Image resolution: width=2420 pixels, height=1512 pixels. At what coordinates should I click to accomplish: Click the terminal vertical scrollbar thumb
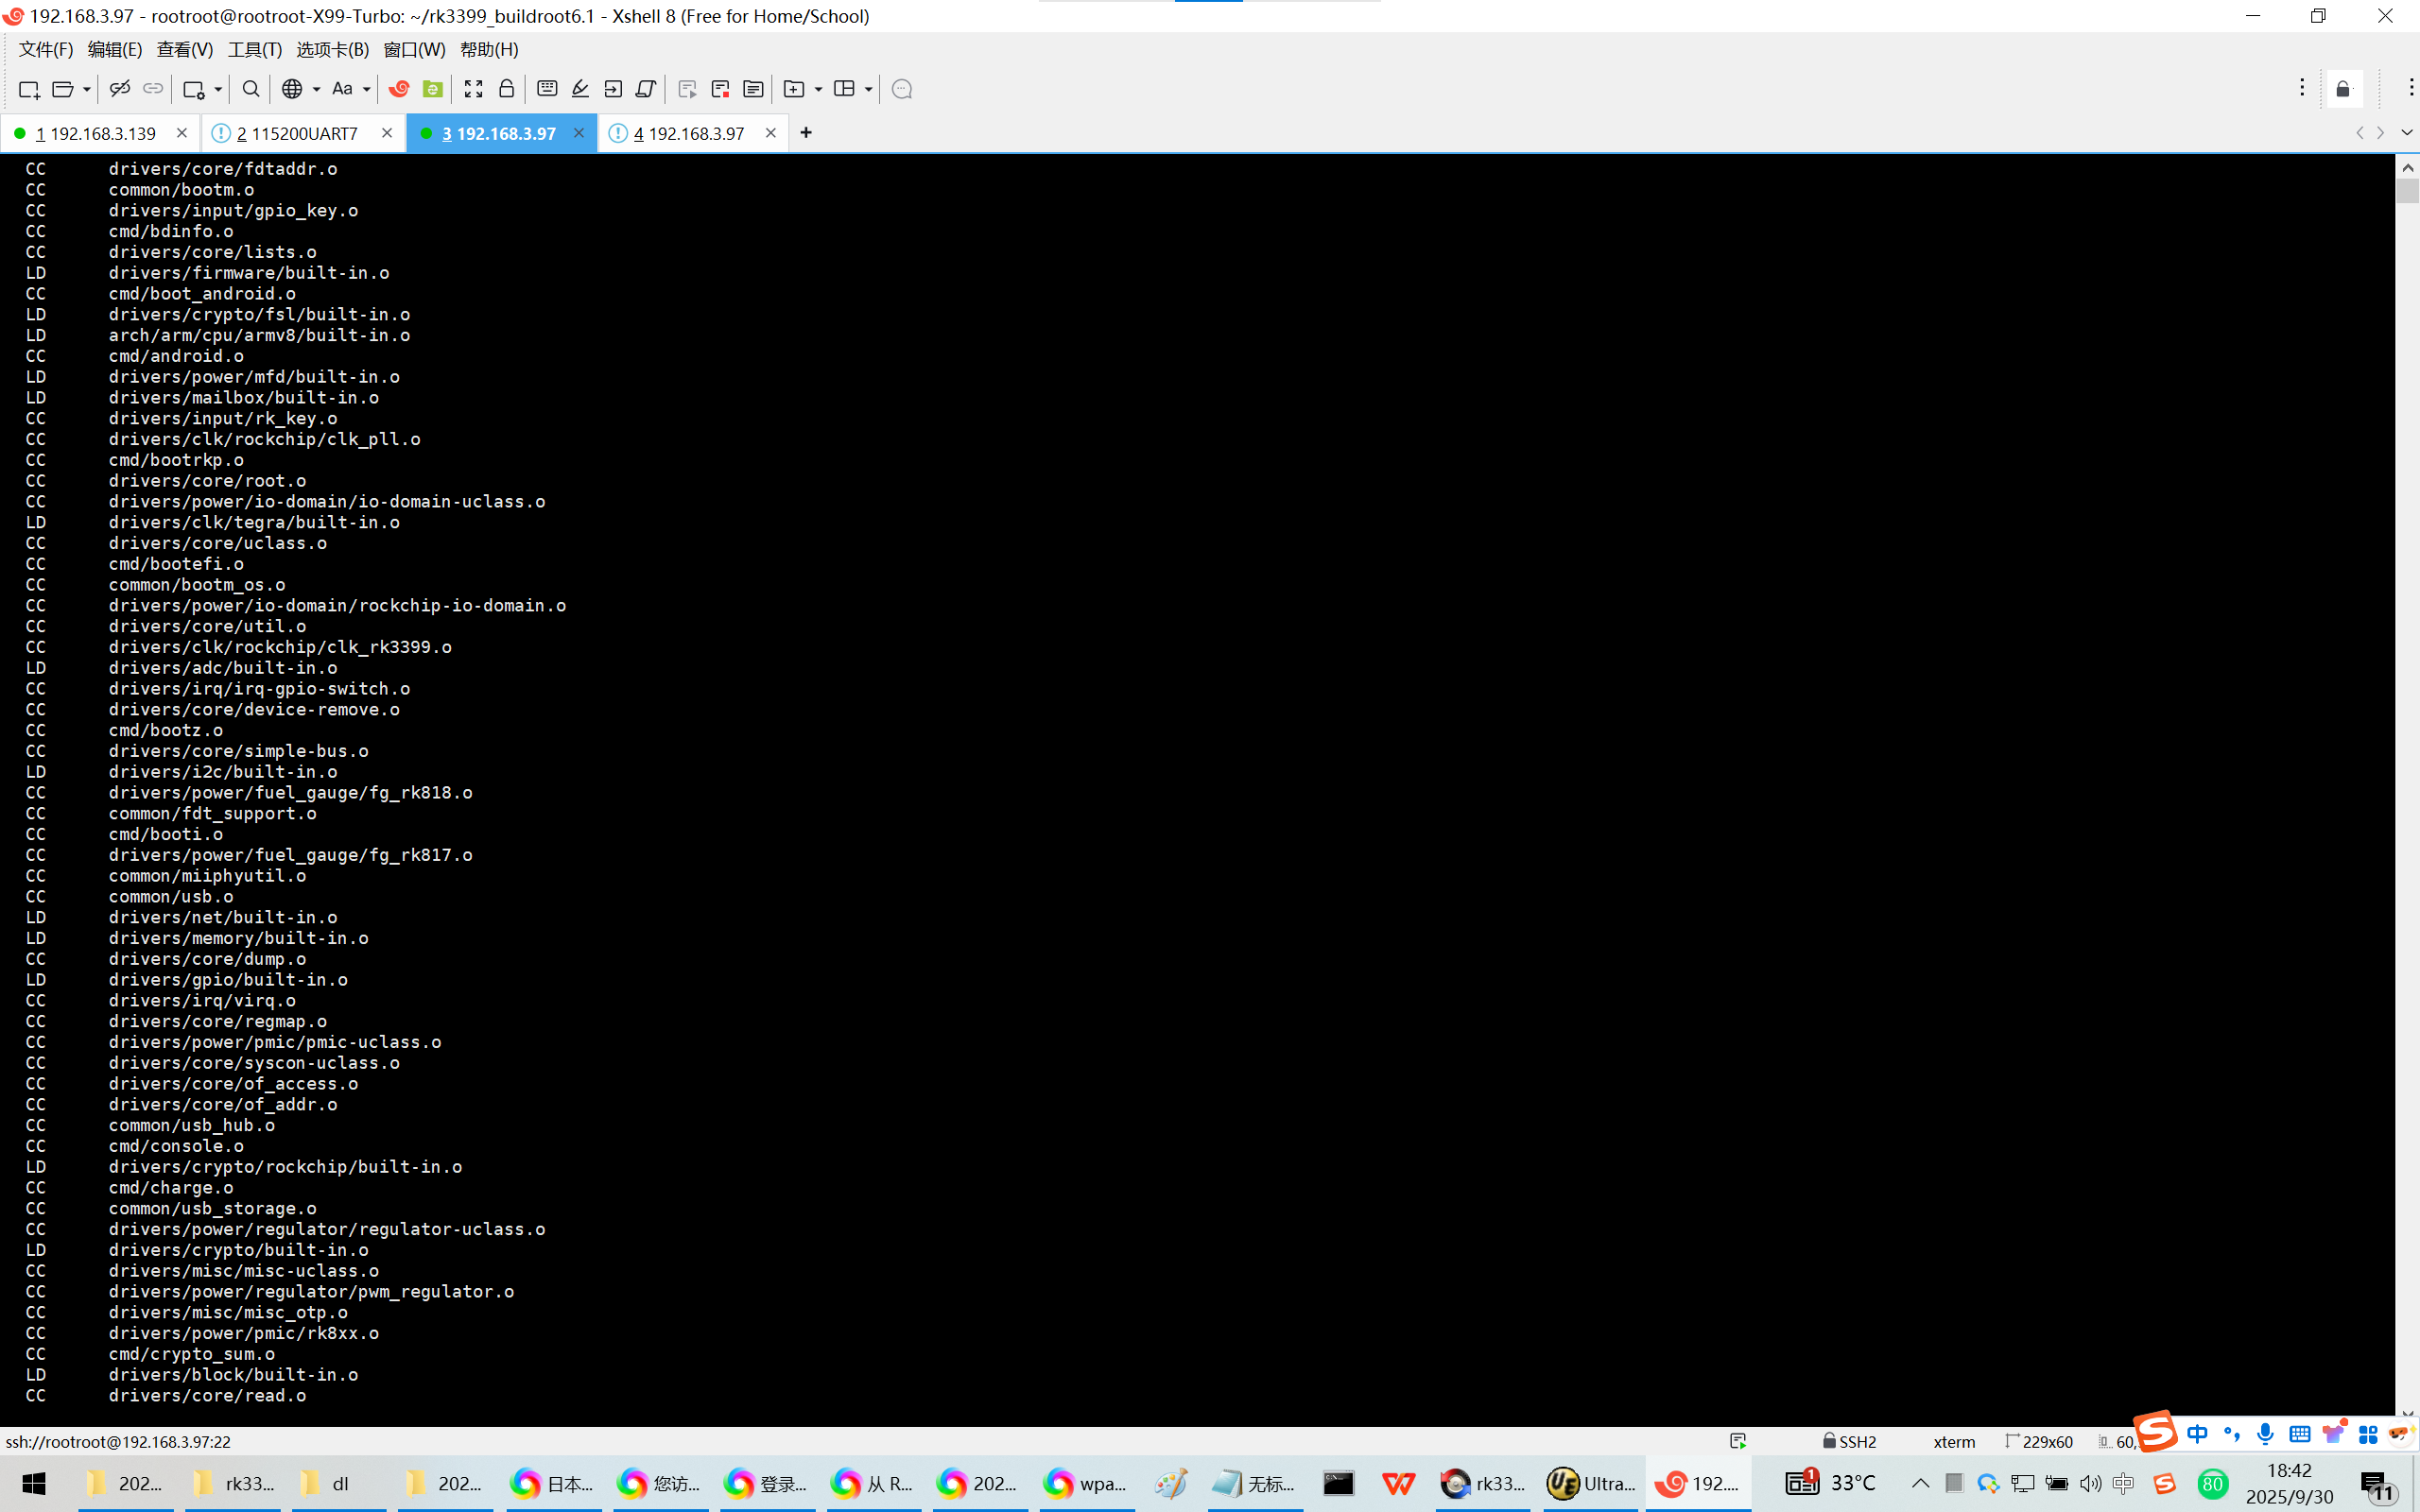[2407, 191]
